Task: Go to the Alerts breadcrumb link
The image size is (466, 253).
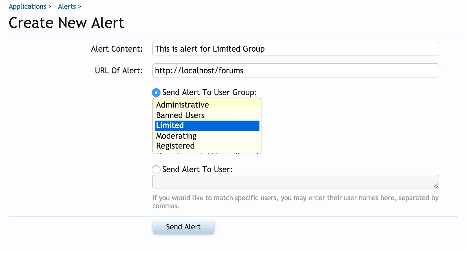Action: pyautogui.click(x=67, y=7)
